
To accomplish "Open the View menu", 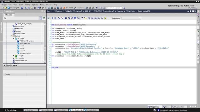I will click(x=15, y=5).
